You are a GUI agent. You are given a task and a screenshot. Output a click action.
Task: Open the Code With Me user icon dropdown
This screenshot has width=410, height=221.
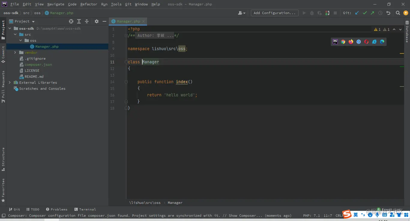click(x=242, y=13)
